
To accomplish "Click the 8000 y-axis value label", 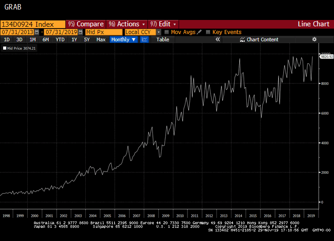I will click(325, 84).
